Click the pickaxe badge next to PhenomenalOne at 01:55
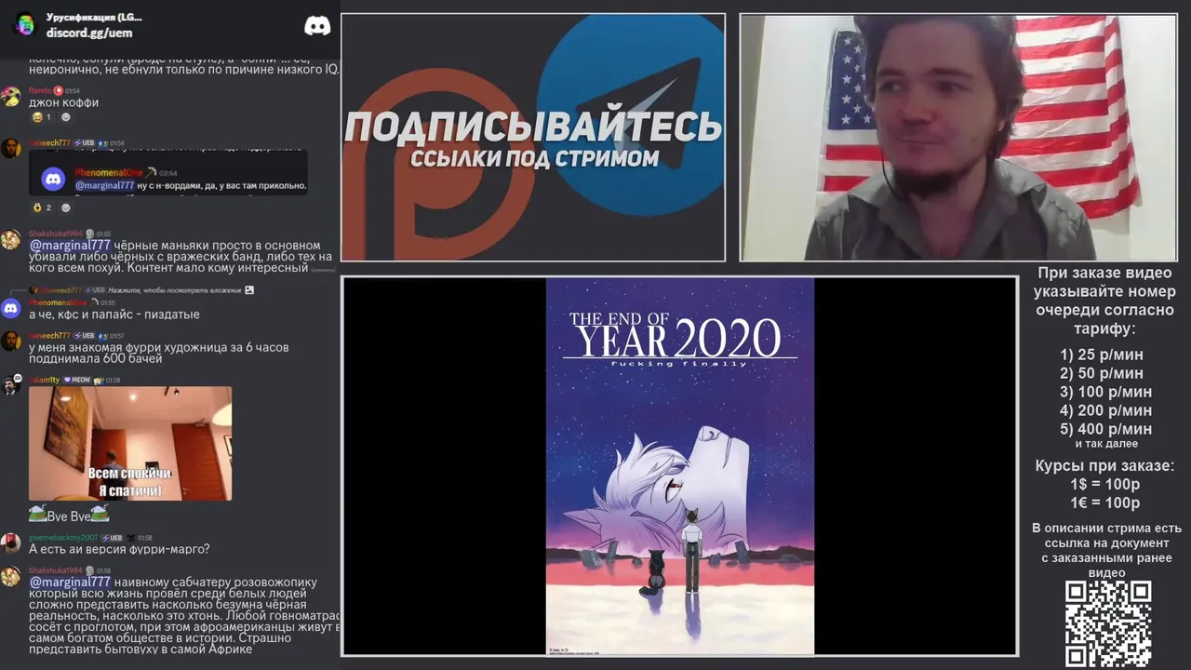Screen dimensions: 1191x670 coord(93,302)
